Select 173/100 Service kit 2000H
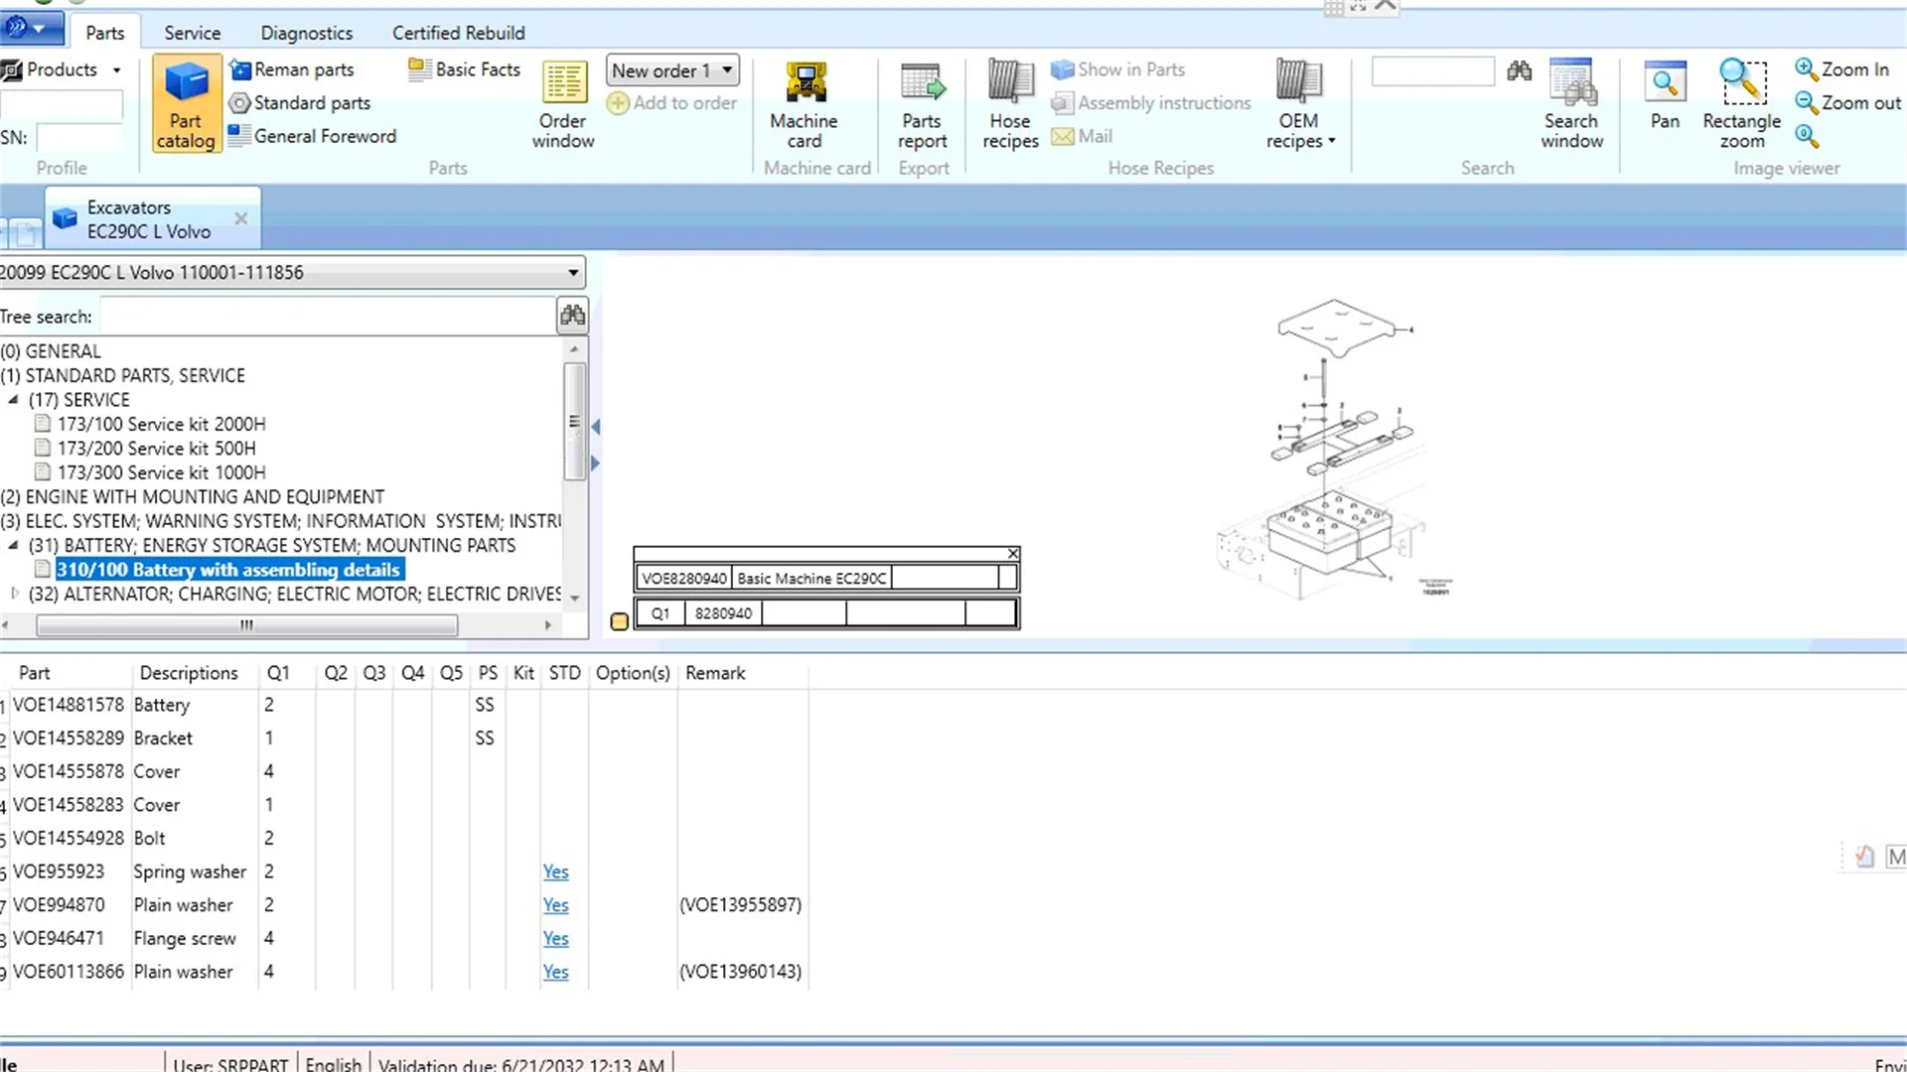Screen dimensions: 1907x1072 (162, 424)
